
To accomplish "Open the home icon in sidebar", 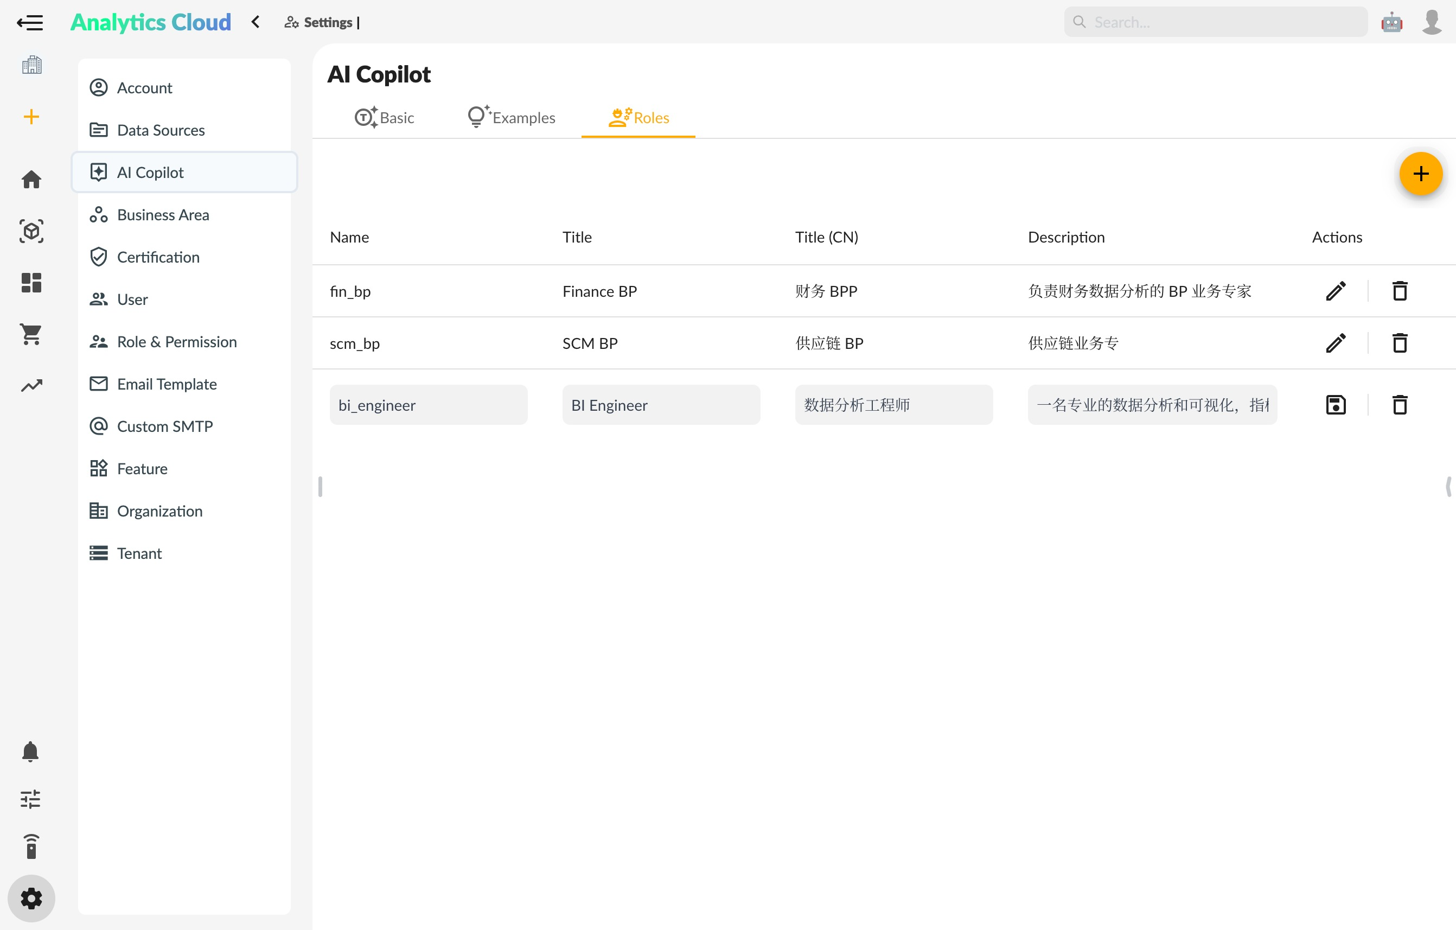I will [x=31, y=180].
